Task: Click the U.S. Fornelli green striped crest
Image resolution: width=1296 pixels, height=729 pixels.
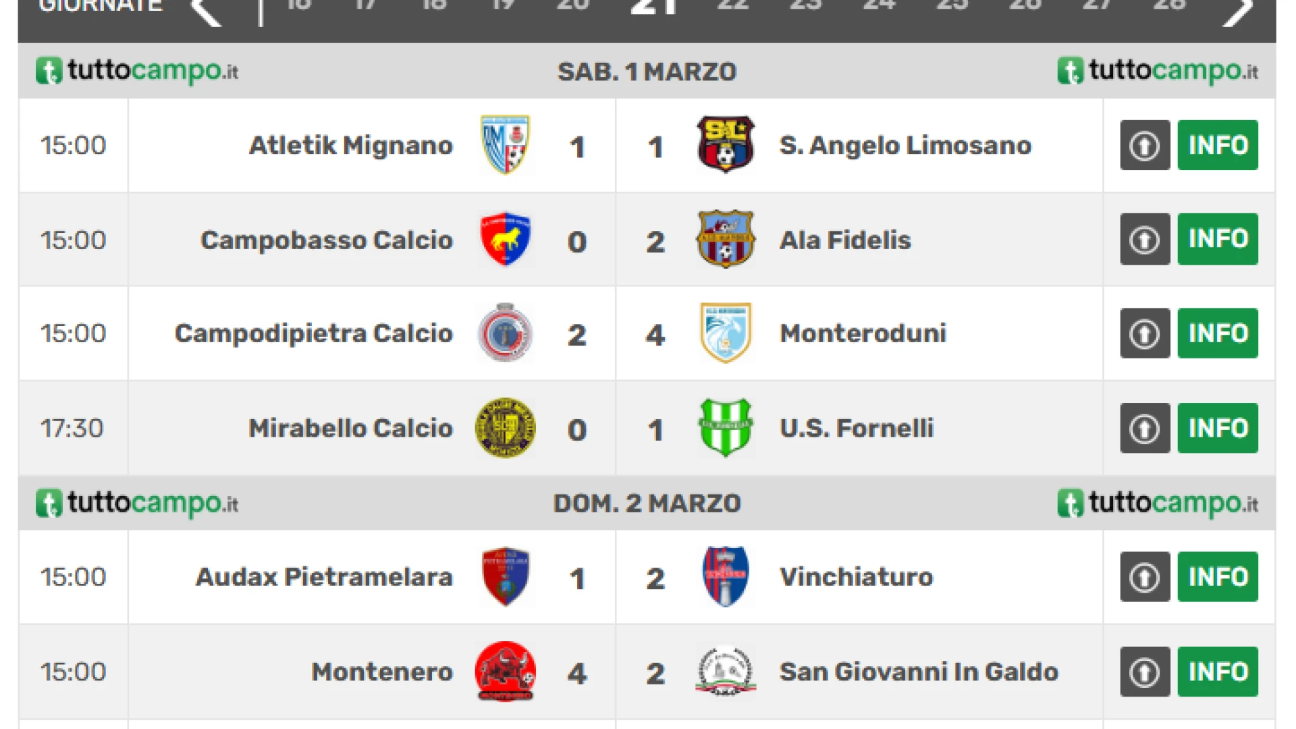Action: tap(726, 427)
